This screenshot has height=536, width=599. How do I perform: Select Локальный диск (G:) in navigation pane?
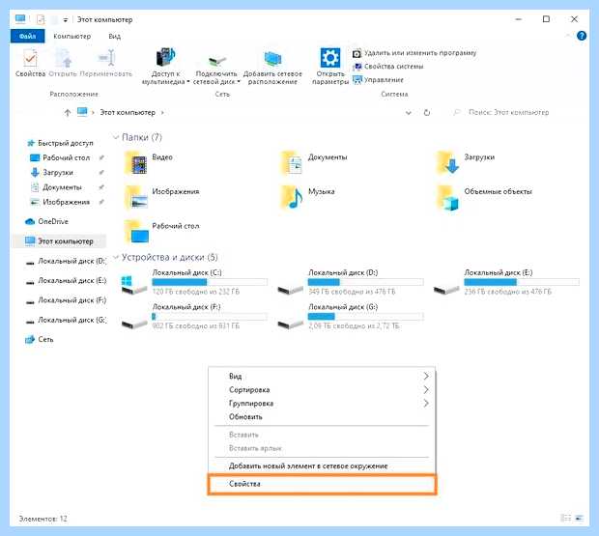click(66, 320)
